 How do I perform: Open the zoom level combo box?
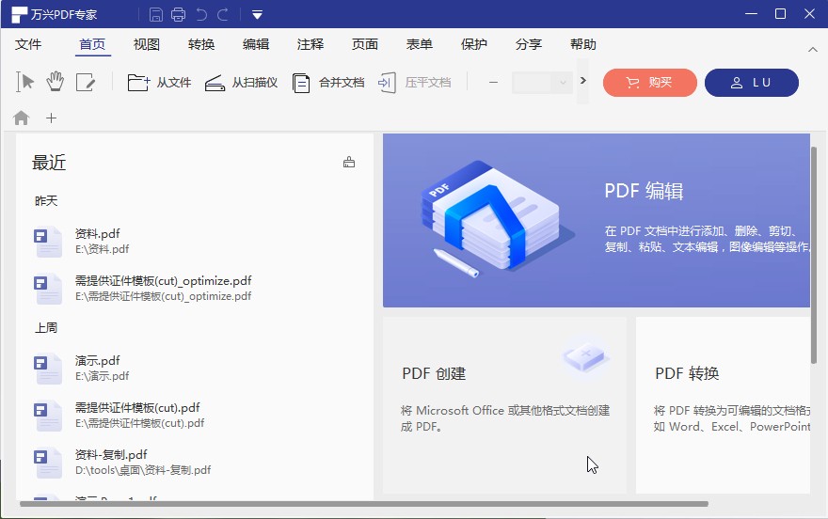[542, 83]
